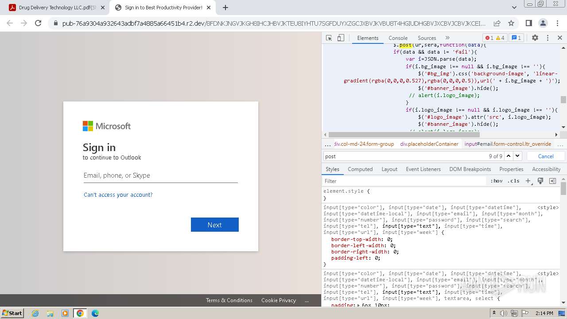Open File Explorer from taskbar
Viewport: 567px width, 319px height.
pos(50,313)
